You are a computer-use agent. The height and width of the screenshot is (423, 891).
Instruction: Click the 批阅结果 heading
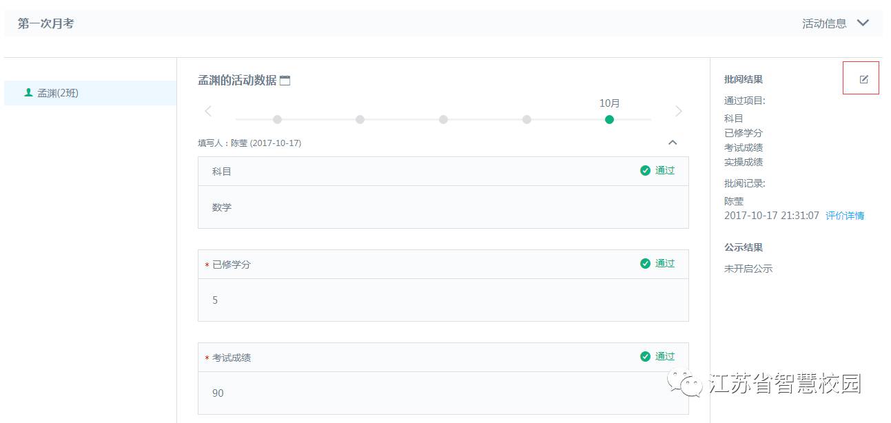click(744, 79)
